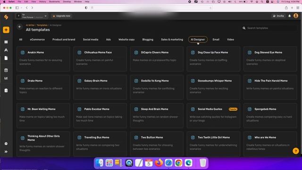302x170 pixels.
Task: Open Finder from the Dock
Action: click(99, 163)
